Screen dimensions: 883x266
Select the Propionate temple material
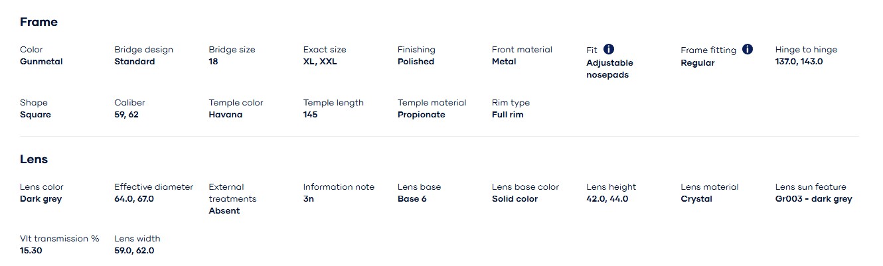[422, 115]
